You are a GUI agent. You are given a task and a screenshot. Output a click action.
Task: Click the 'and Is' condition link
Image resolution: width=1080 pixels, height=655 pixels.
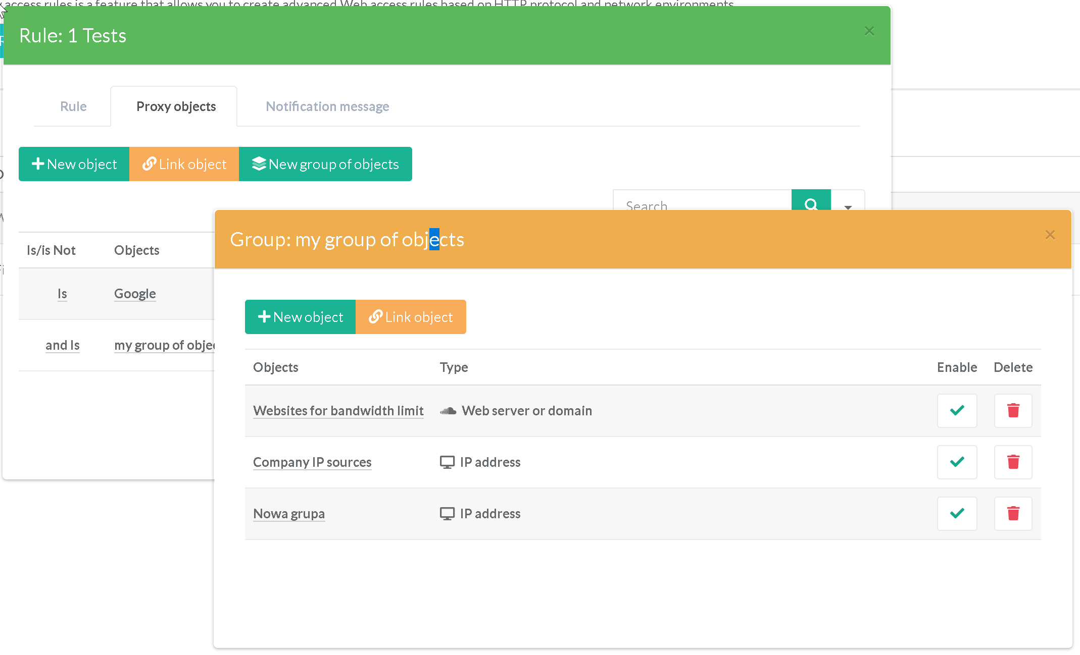pyautogui.click(x=62, y=345)
